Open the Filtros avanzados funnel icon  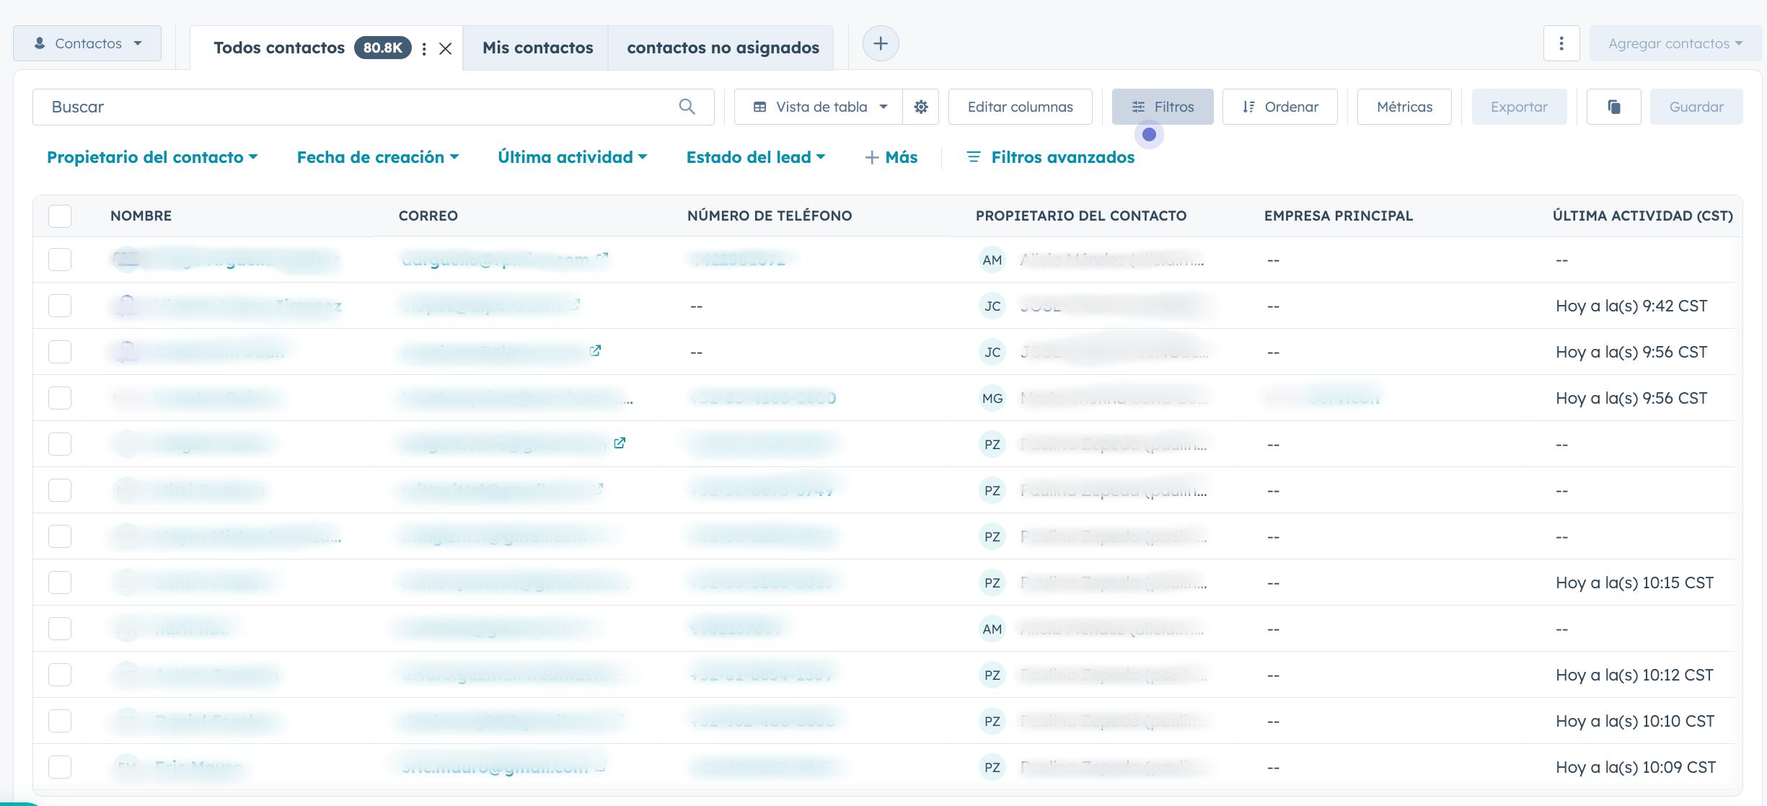pyautogui.click(x=974, y=156)
